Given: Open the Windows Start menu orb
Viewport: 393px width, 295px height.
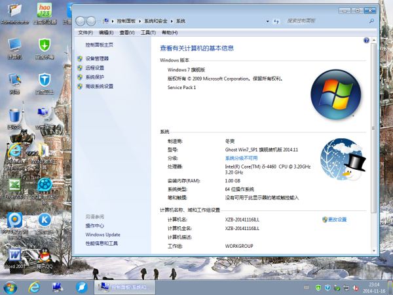Looking at the screenshot, I should click(x=10, y=288).
